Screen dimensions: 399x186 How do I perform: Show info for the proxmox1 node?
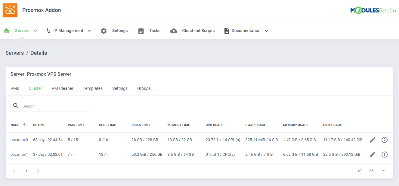point(385,155)
